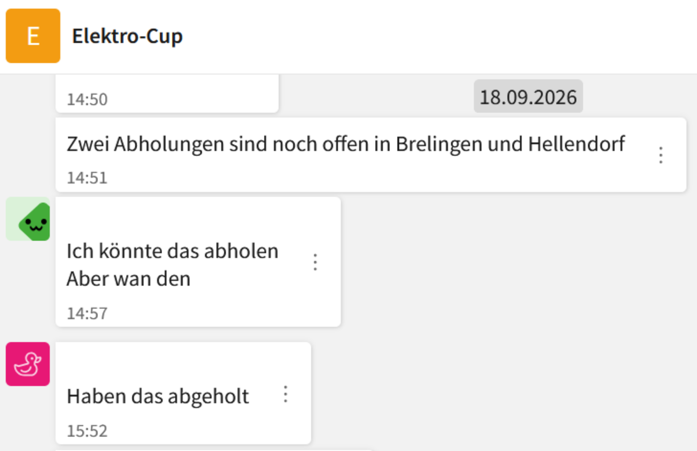Click the 15:52 message timestamp
Screen dimensions: 697x451
coord(87,431)
